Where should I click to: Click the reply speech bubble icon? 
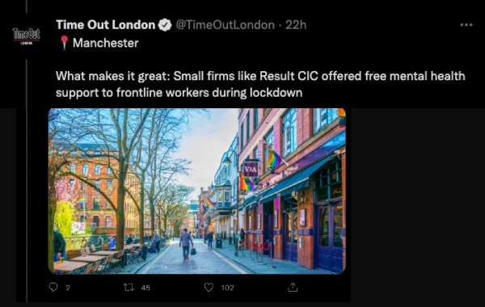pos(53,288)
